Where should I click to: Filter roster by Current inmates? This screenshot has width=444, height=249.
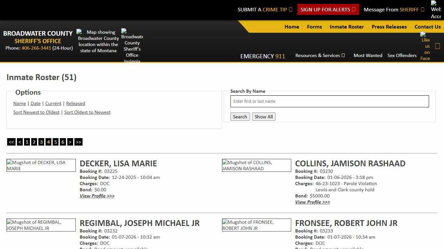[53, 103]
